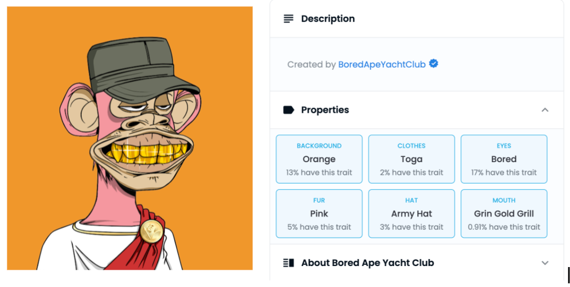
Task: Click the ape's gold grill teeth
Action: point(147,152)
